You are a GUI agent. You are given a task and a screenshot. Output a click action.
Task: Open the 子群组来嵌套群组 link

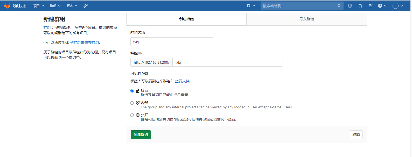[x=85, y=42]
